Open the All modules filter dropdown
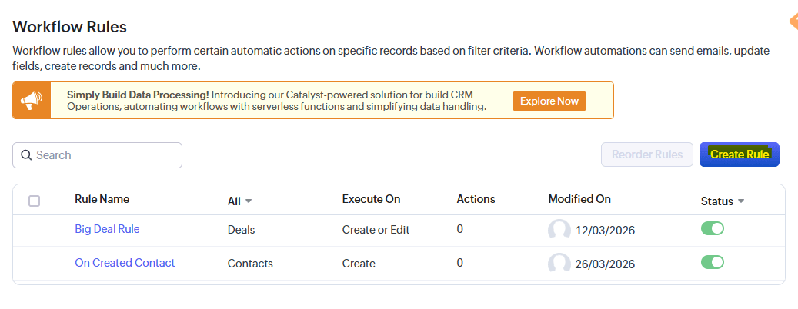 tap(239, 201)
